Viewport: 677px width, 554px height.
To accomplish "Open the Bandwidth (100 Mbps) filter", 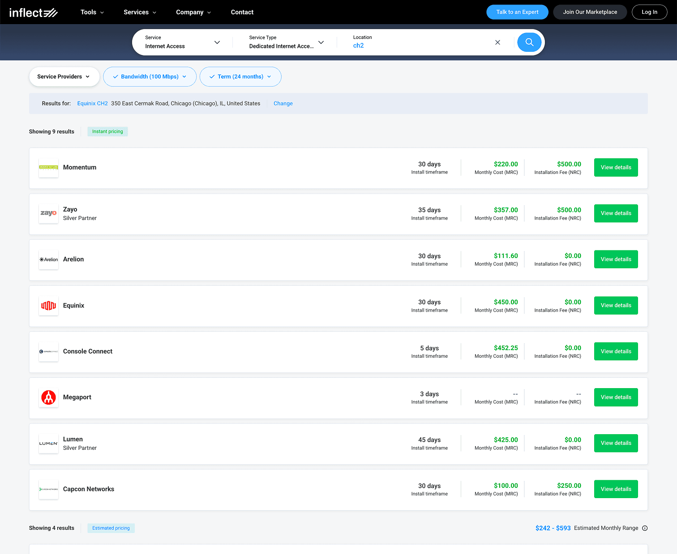I will point(150,76).
